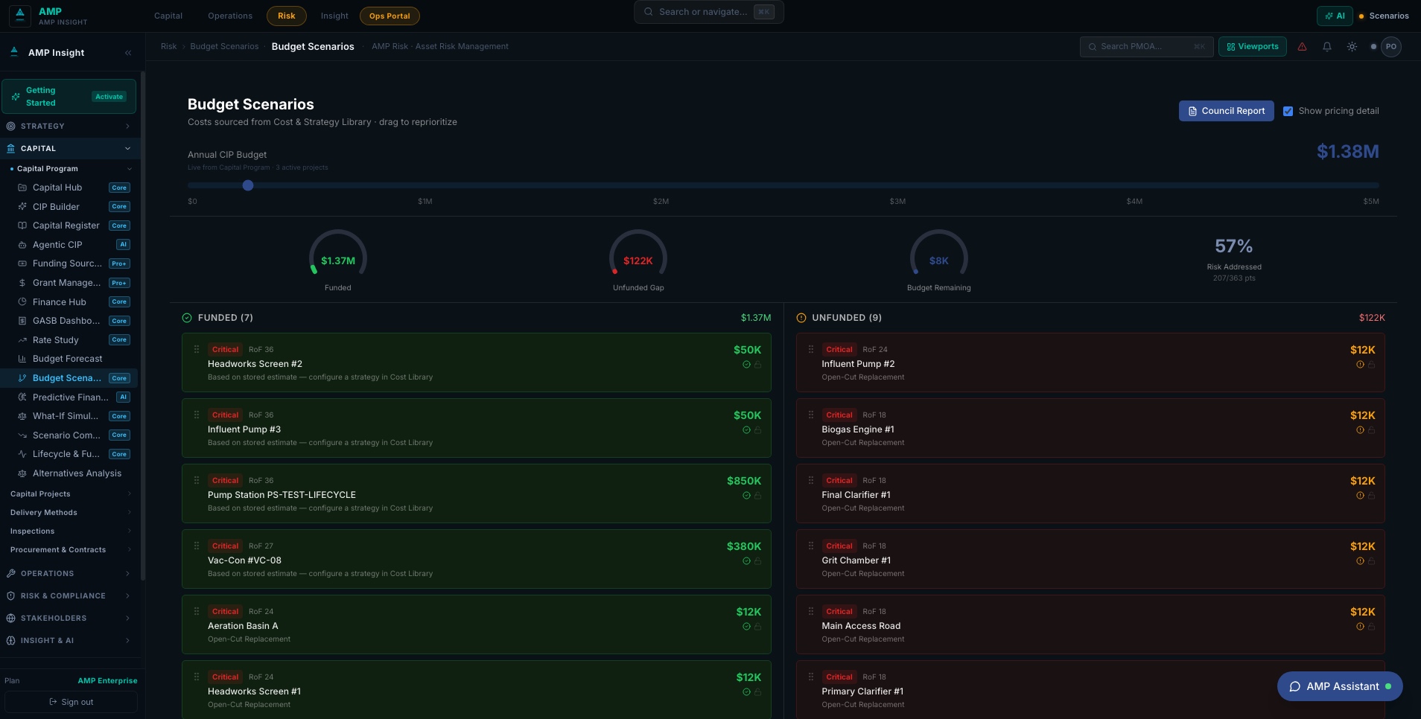
Task: Collapse the Capital Program group
Action: pyautogui.click(x=69, y=169)
